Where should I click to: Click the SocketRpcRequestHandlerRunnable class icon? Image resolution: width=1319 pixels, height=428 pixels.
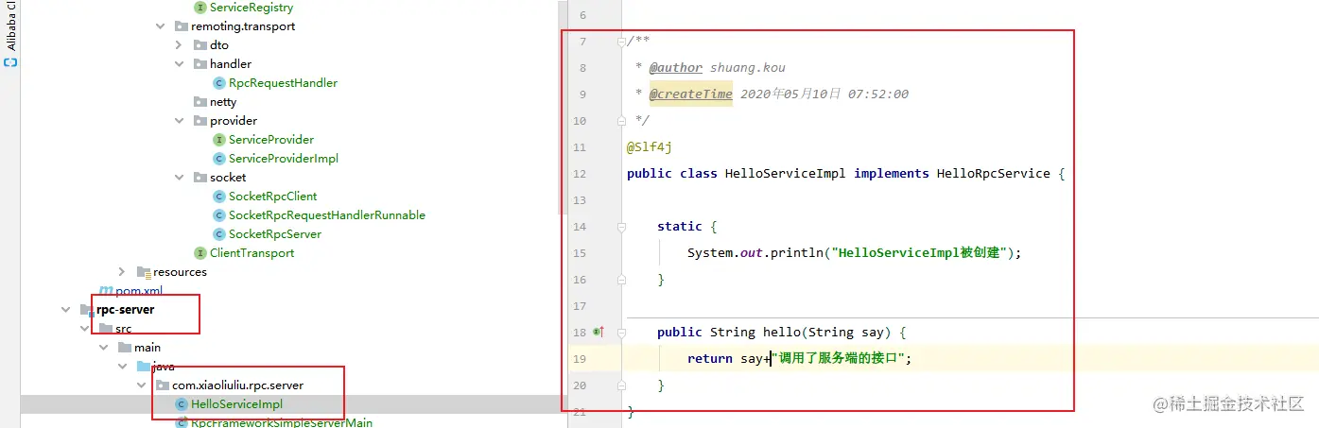(x=219, y=215)
